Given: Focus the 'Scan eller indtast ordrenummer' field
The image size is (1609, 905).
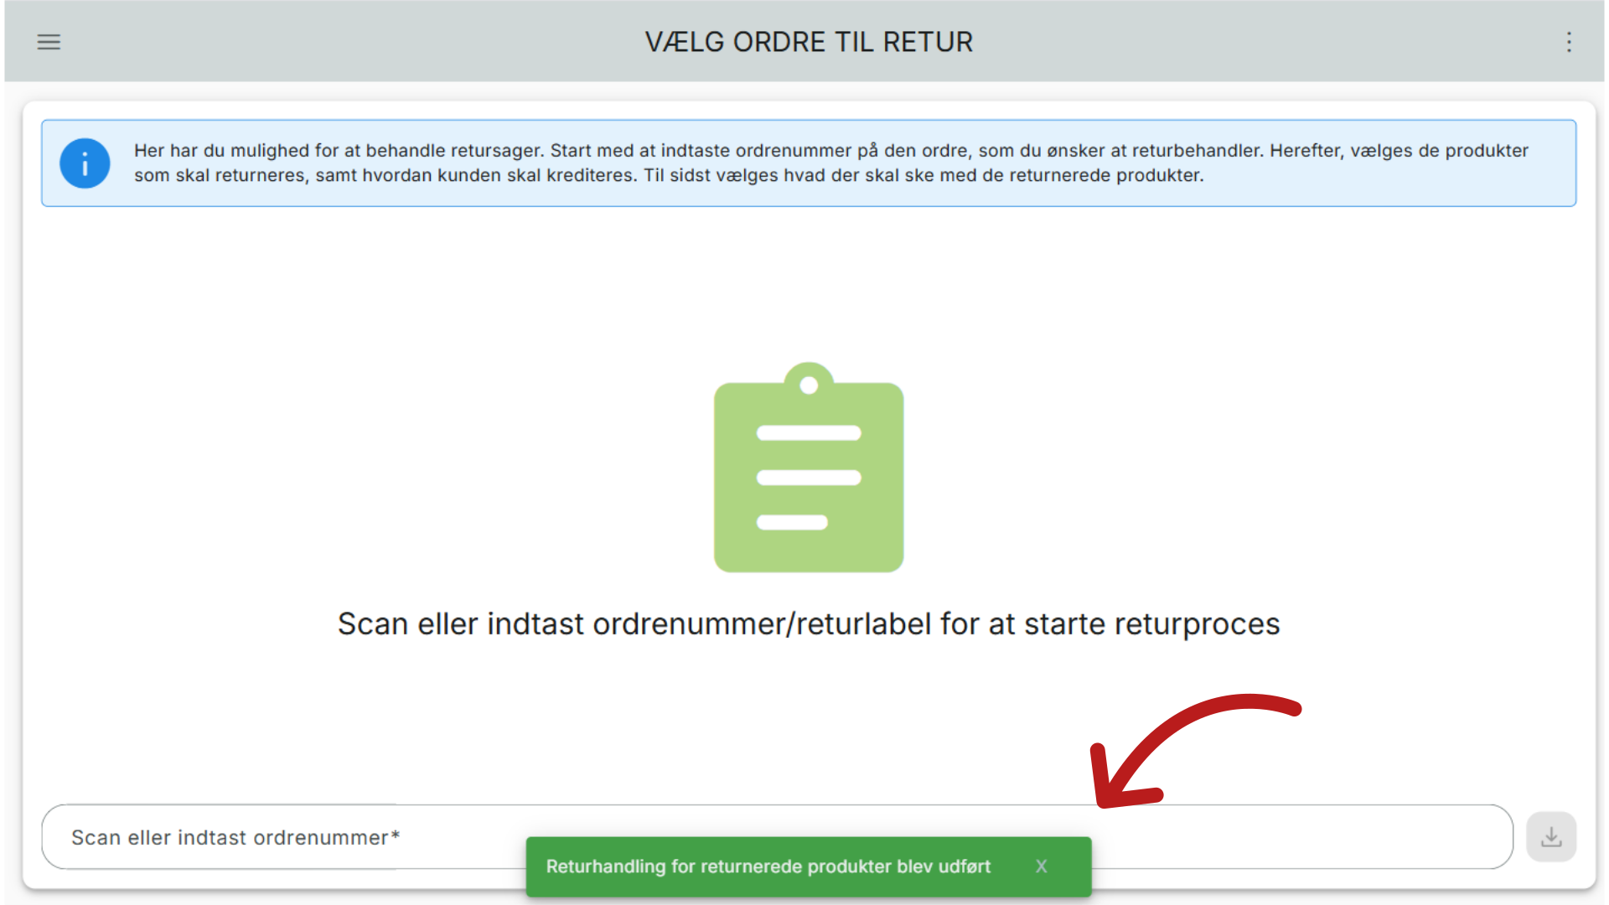Looking at the screenshot, I should pos(777,837).
